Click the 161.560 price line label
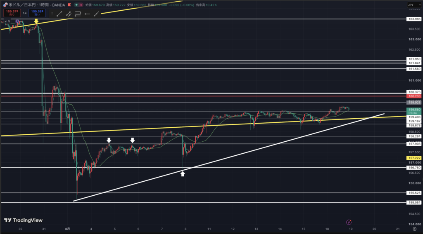The height and width of the screenshot is (234, 423). point(414,69)
